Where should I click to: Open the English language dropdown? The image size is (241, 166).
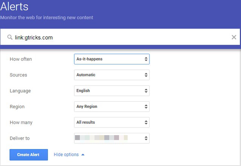111,91
